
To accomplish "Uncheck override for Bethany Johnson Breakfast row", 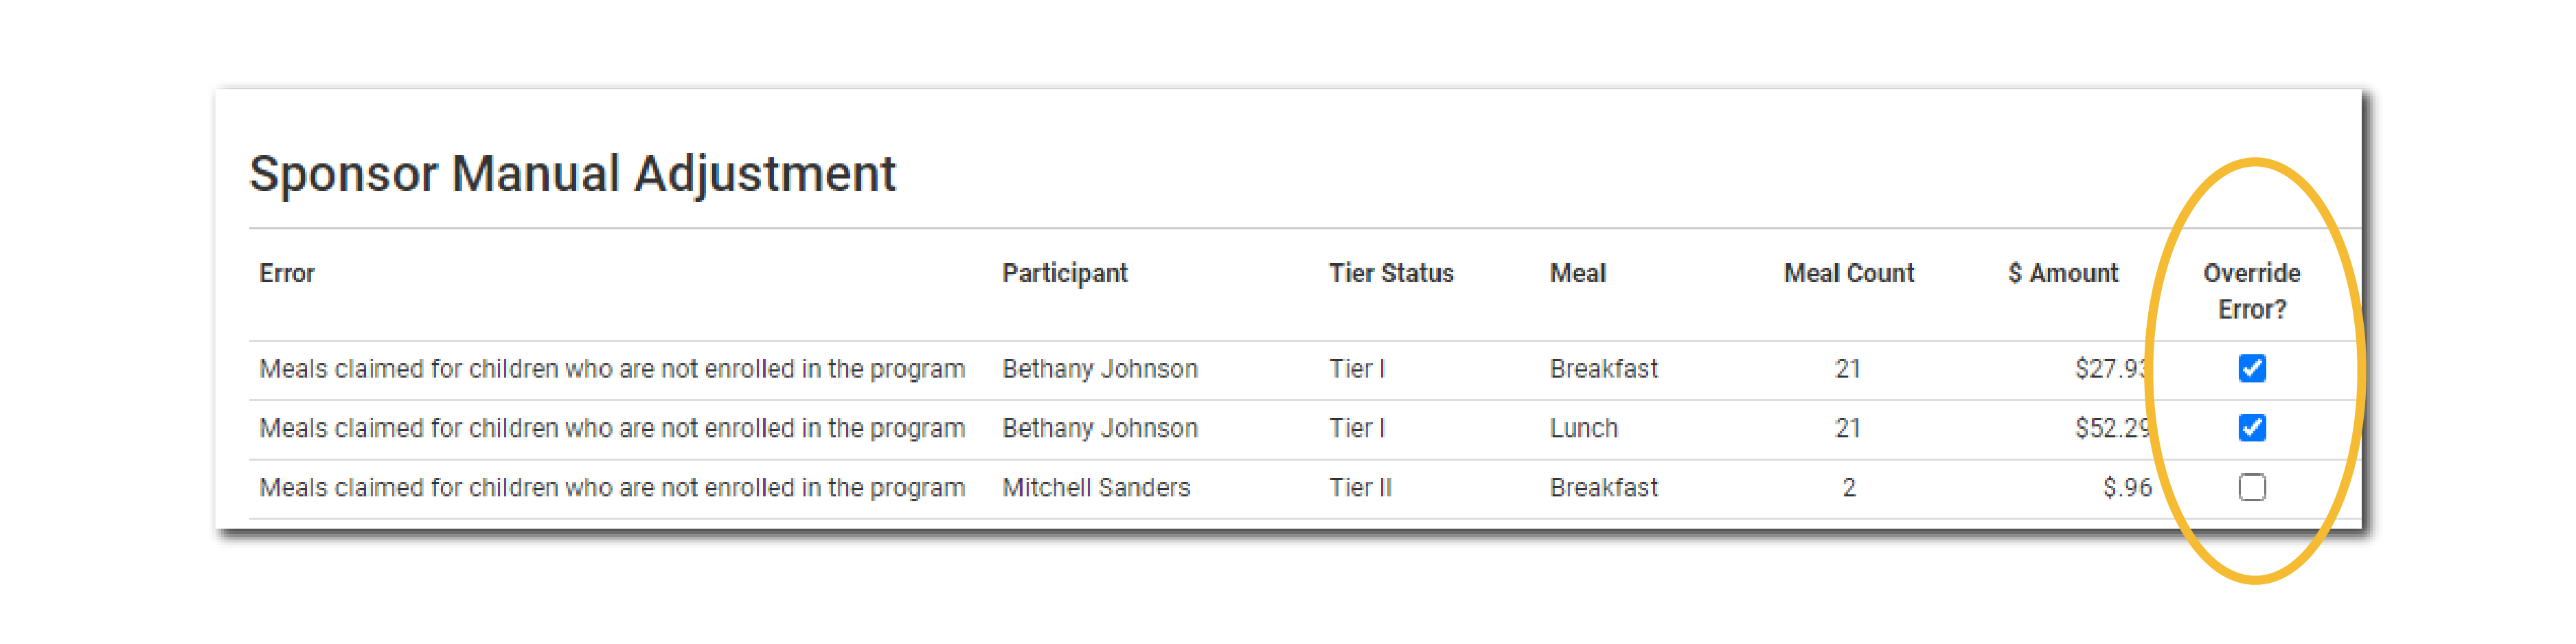I will [2251, 369].
